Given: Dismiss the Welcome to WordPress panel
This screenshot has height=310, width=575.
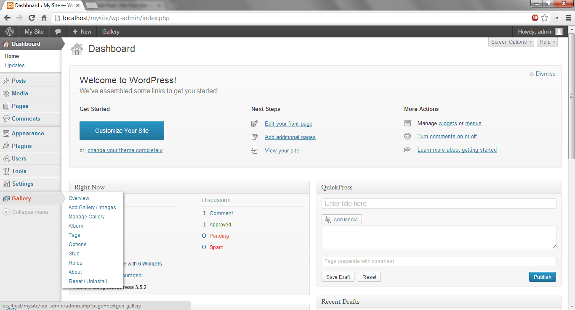Looking at the screenshot, I should [x=543, y=74].
